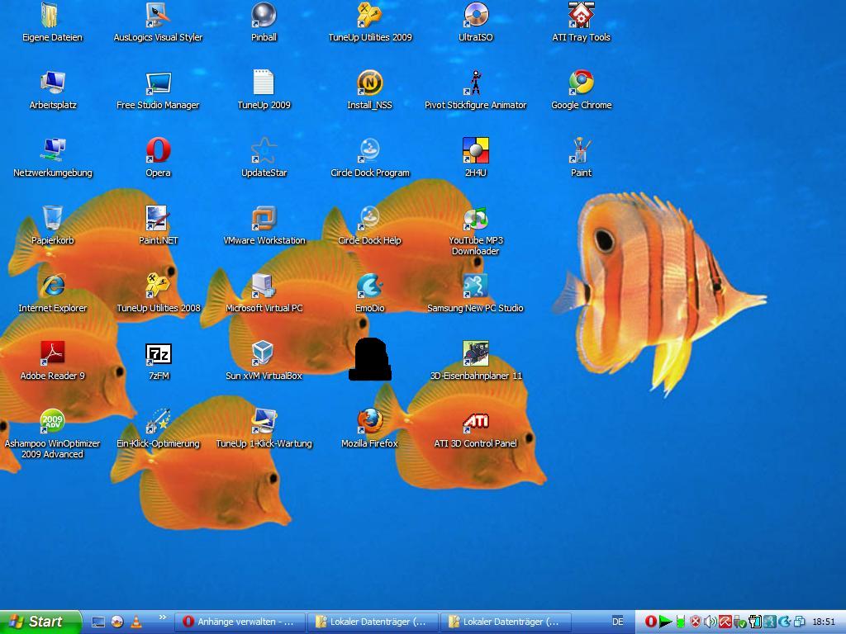846x634 pixels.
Task: Click the Opera desktop shortcut
Action: [158, 150]
